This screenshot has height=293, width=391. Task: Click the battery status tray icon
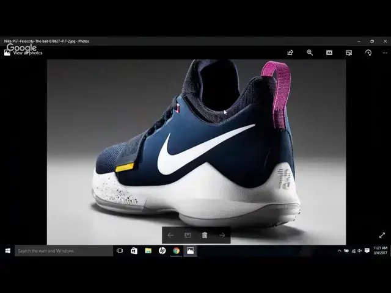346,251
